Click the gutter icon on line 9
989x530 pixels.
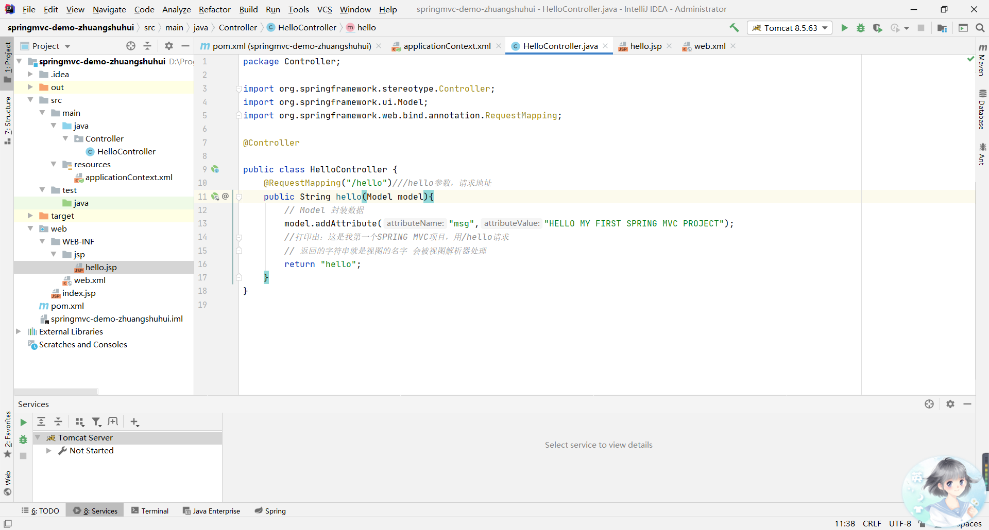215,169
